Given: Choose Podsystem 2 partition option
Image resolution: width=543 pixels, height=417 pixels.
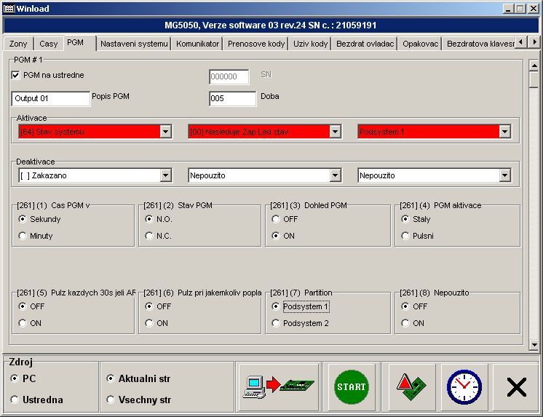Looking at the screenshot, I should coord(276,323).
